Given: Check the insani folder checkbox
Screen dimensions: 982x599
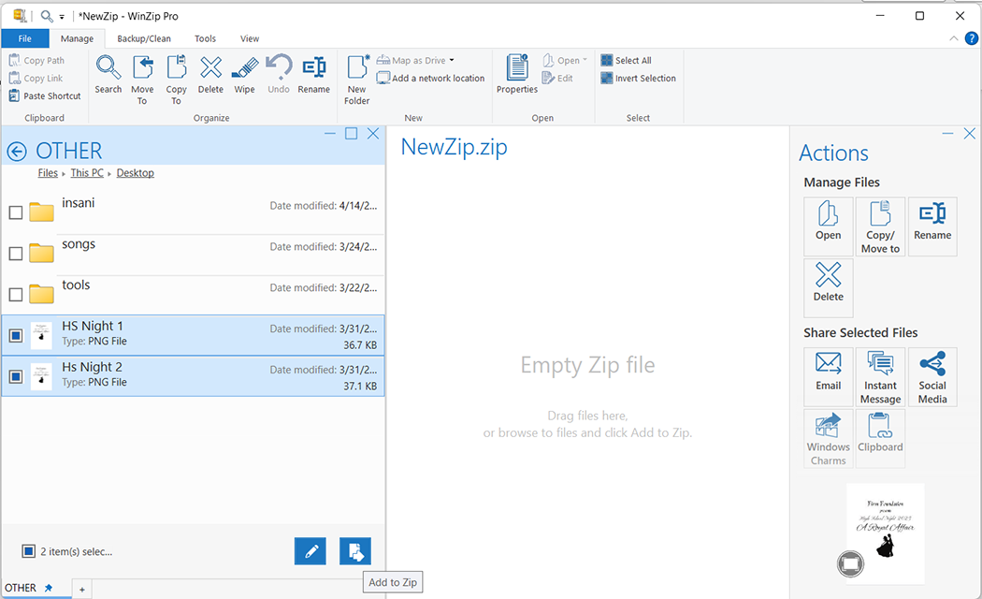Looking at the screenshot, I should [16, 212].
